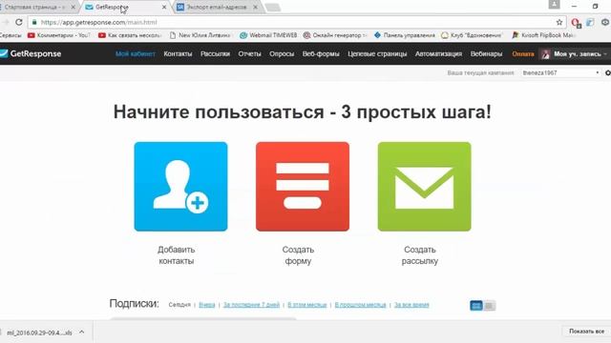611x343 pixels.
Task: Click the GetResponse logo in header
Action: point(31,53)
